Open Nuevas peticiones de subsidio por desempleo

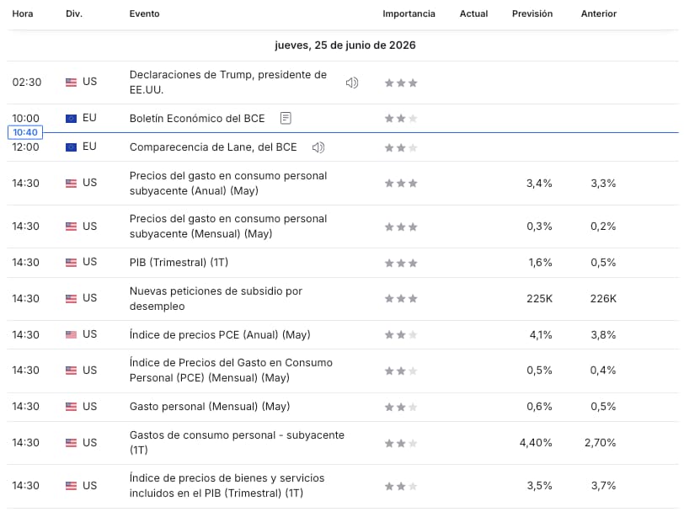[216, 299]
